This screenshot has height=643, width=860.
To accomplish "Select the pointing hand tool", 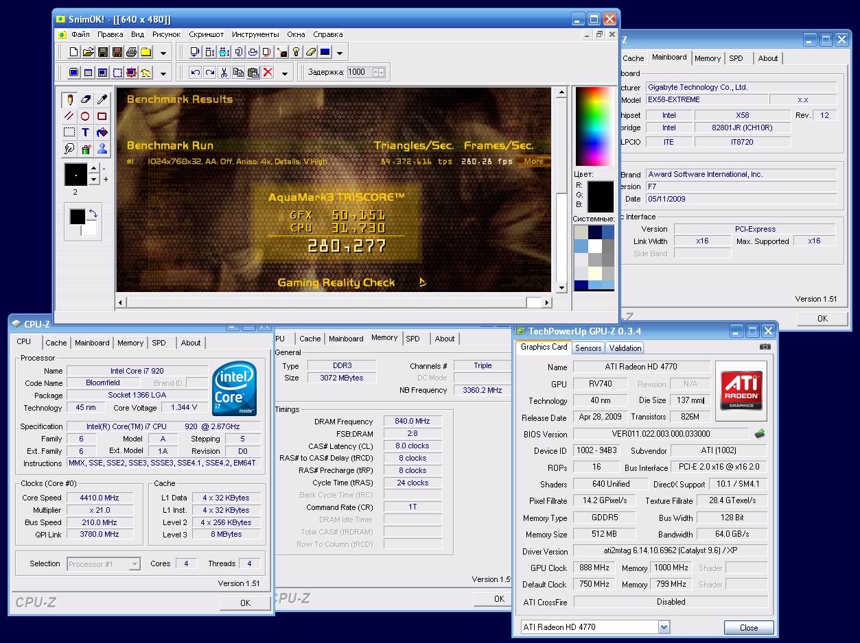I will pos(69,149).
